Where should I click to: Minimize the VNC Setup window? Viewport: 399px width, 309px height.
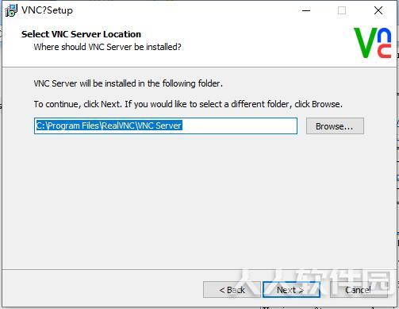[x=306, y=10]
